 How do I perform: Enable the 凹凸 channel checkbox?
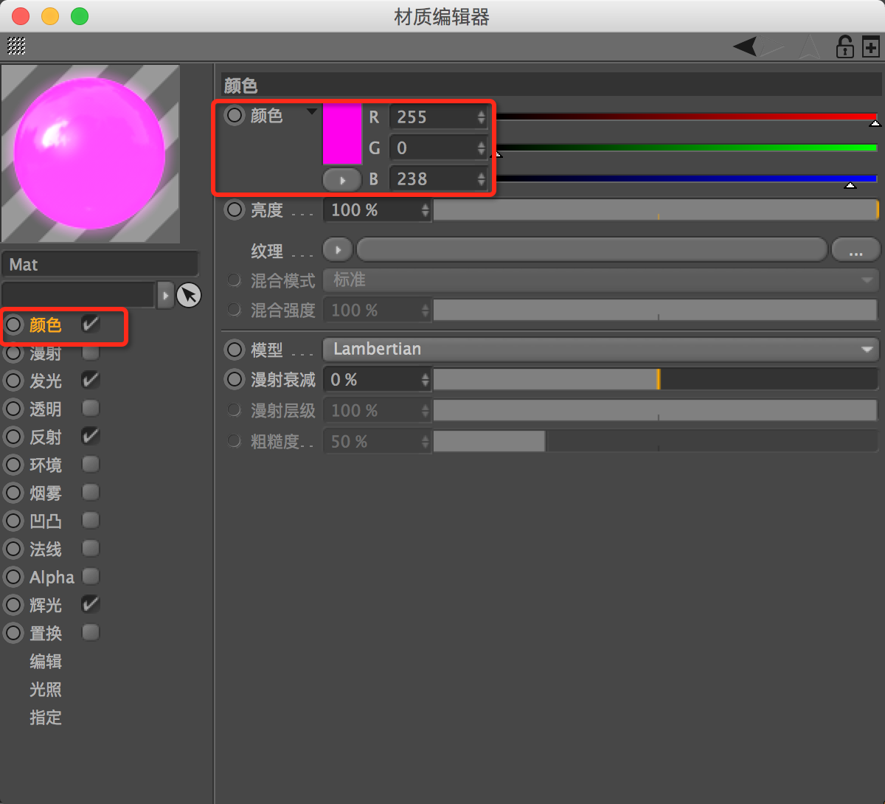[x=90, y=520]
